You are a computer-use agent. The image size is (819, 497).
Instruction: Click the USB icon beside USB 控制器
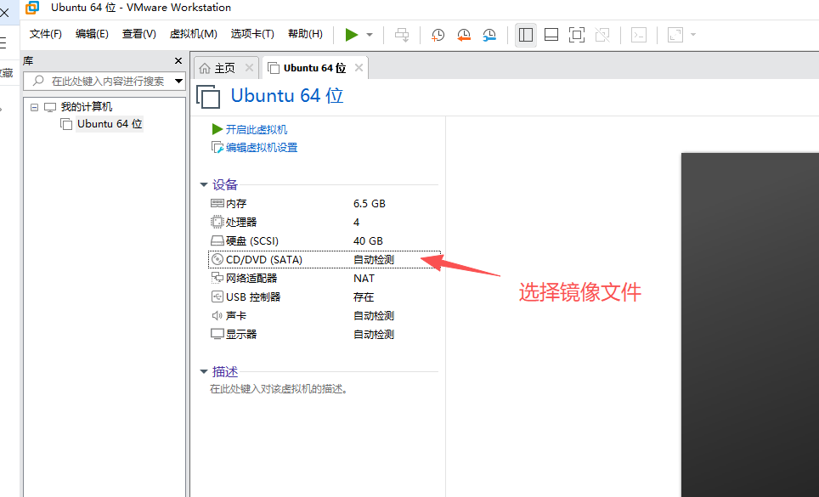click(x=217, y=297)
